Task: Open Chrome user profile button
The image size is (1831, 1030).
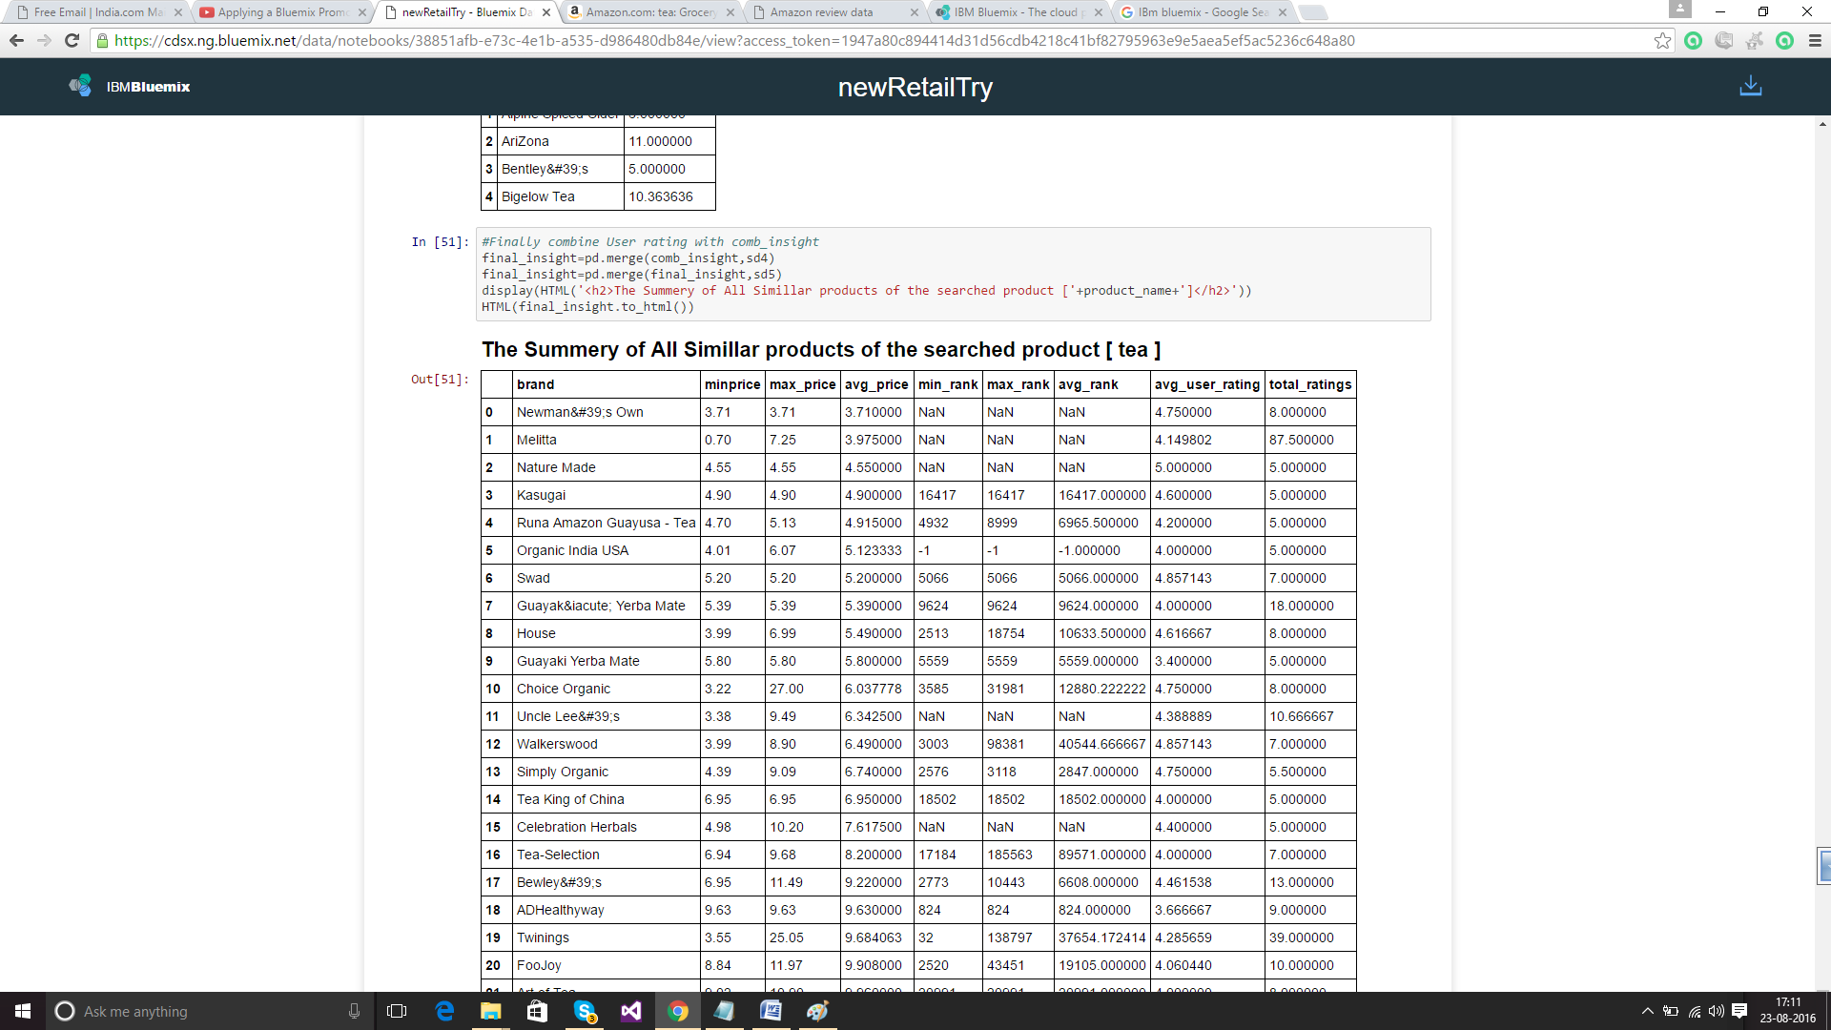Action: (1679, 10)
